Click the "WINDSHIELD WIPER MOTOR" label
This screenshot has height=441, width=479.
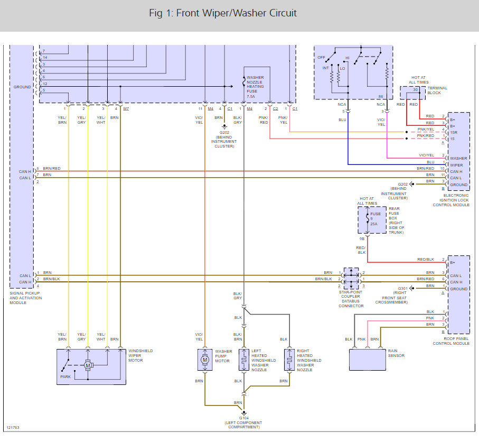point(140,356)
